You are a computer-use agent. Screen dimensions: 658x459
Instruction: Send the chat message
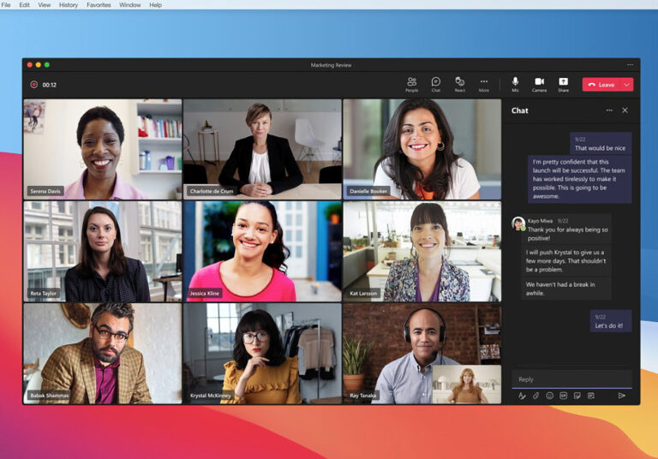click(622, 396)
